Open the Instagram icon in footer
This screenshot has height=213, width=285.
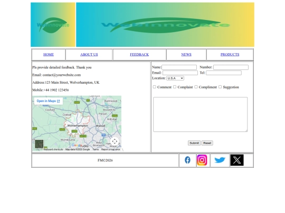click(202, 160)
